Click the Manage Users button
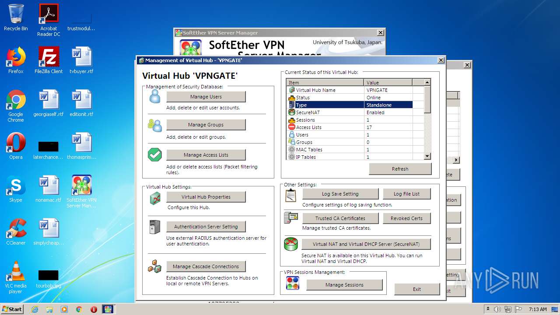Image resolution: width=560 pixels, height=315 pixels. [206, 97]
